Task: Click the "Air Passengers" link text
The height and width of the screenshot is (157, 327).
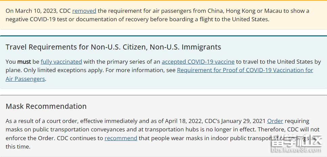Action: [25, 79]
